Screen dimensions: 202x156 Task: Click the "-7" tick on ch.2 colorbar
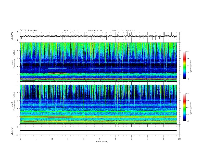click(188, 121)
